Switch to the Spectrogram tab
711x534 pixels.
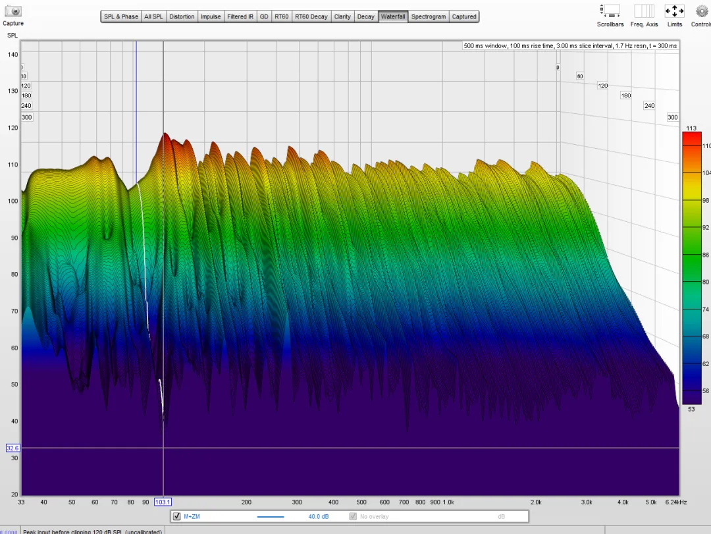[x=429, y=16]
